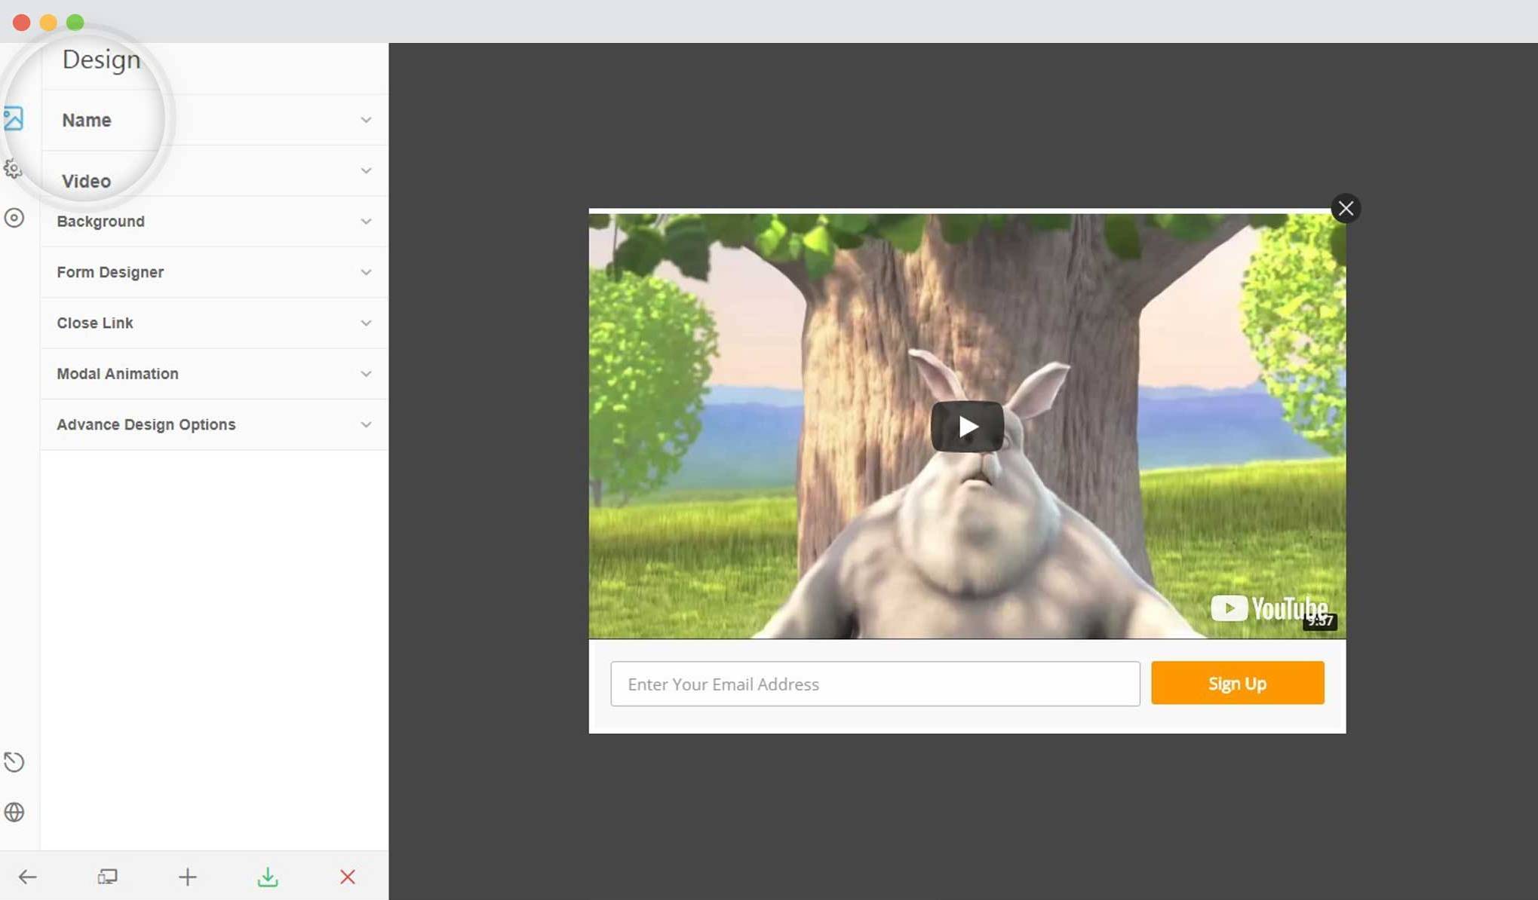Click the Enter Your Email Address field
The width and height of the screenshot is (1538, 900).
click(x=875, y=684)
